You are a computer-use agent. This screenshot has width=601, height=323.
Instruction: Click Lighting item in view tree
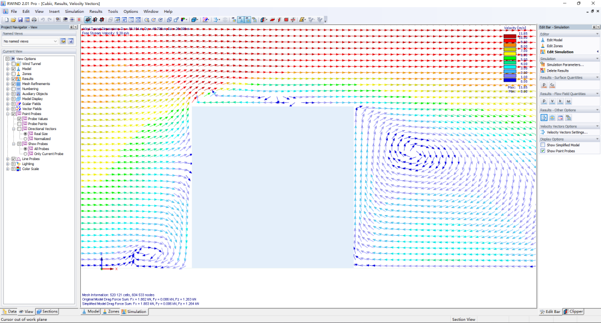pyautogui.click(x=28, y=164)
